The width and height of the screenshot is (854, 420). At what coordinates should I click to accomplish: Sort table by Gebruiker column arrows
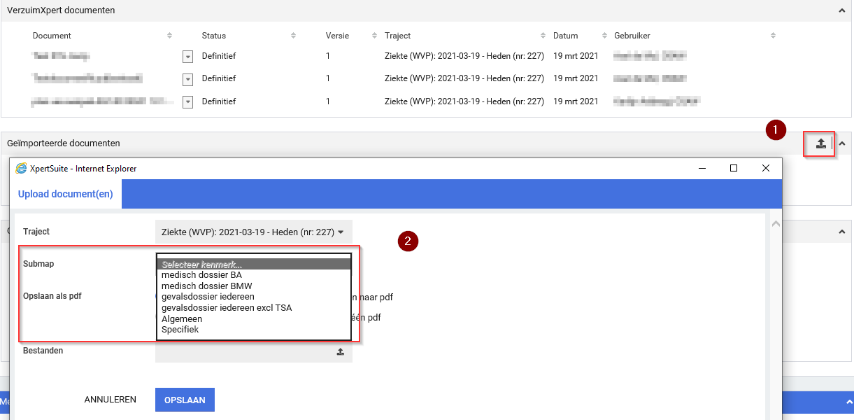point(773,36)
